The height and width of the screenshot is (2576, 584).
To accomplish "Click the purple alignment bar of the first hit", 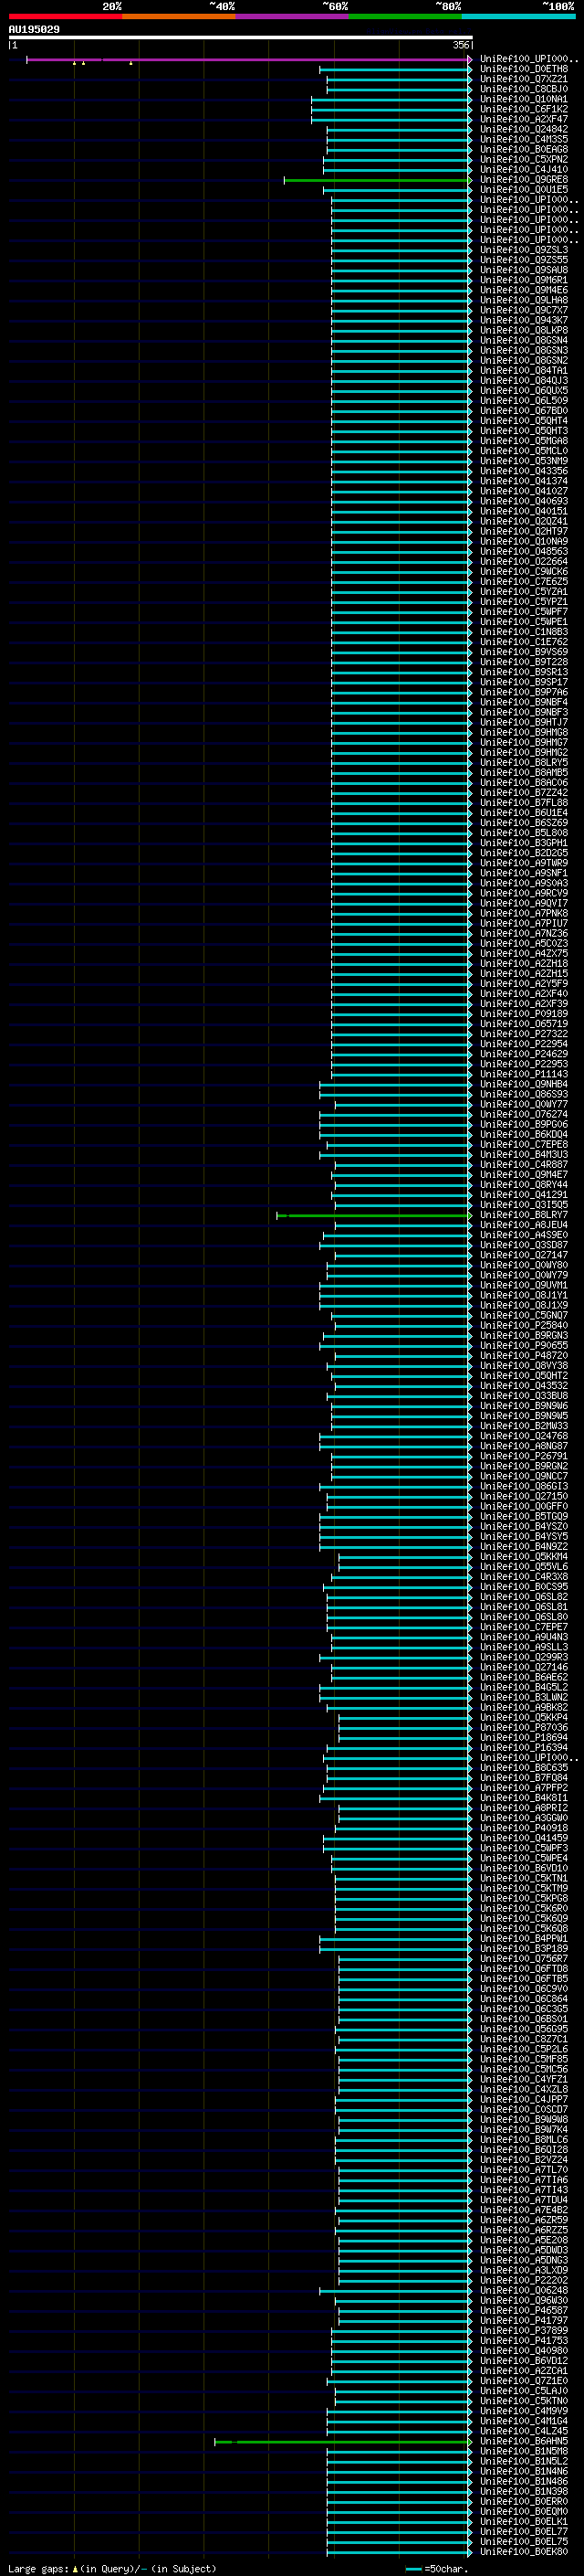I will point(248,60).
